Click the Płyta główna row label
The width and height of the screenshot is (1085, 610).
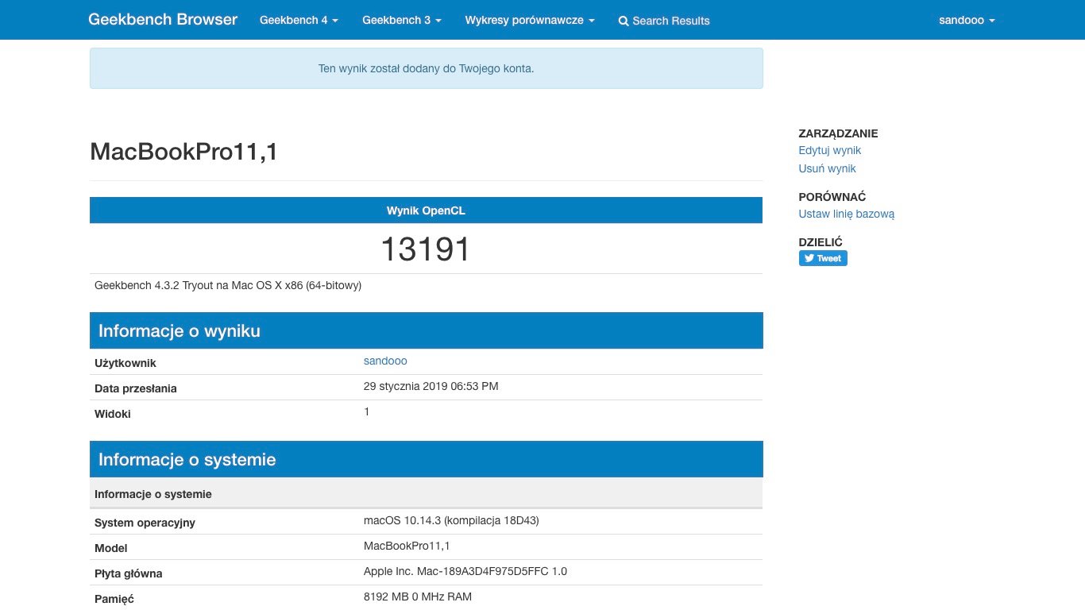pos(129,573)
